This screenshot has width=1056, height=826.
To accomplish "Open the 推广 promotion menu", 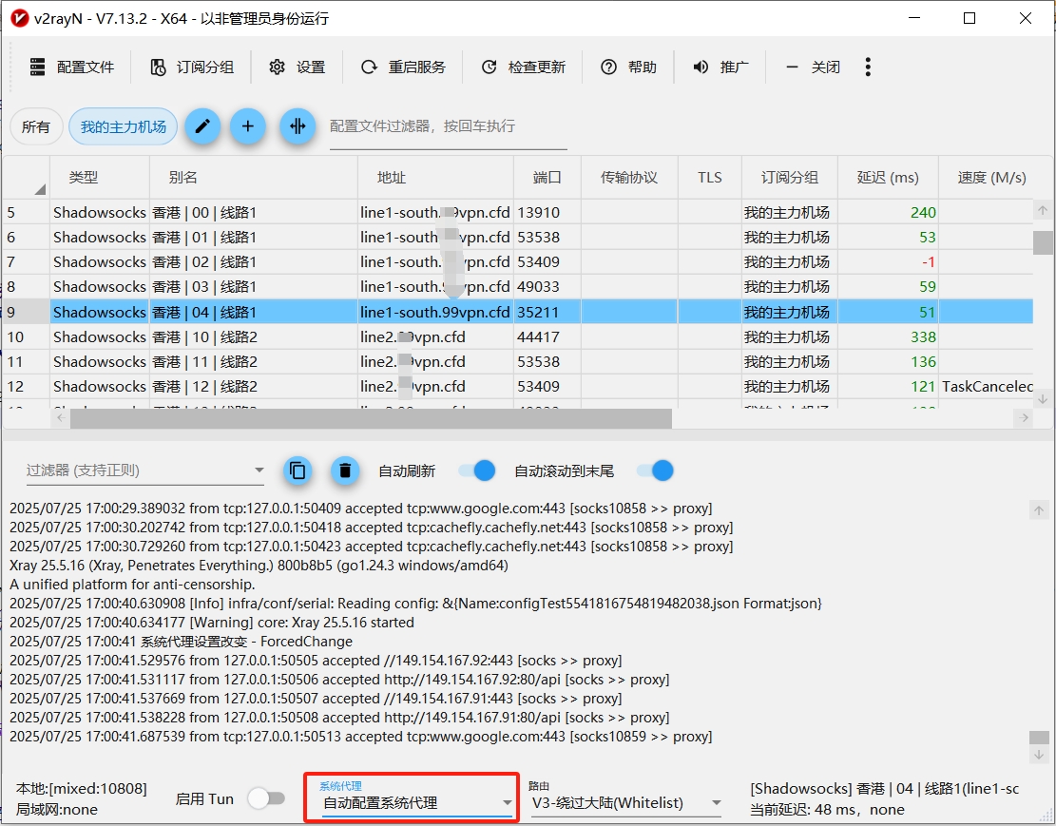I will (720, 67).
